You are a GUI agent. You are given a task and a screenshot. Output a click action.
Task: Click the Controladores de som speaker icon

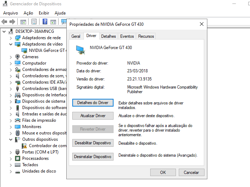[x=18, y=76]
